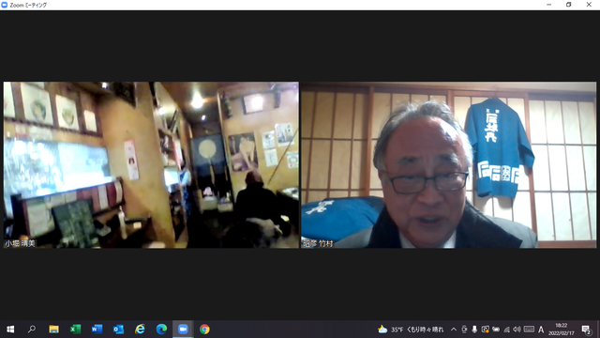Restore down the Zoom meeting window
Screen dimensions: 600x338
pyautogui.click(x=569, y=5)
